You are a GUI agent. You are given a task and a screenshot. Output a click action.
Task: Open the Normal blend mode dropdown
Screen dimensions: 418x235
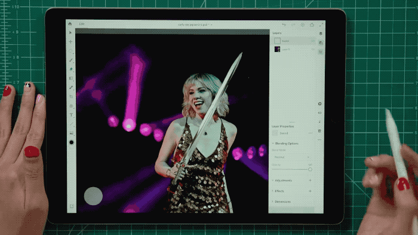pyautogui.click(x=291, y=157)
